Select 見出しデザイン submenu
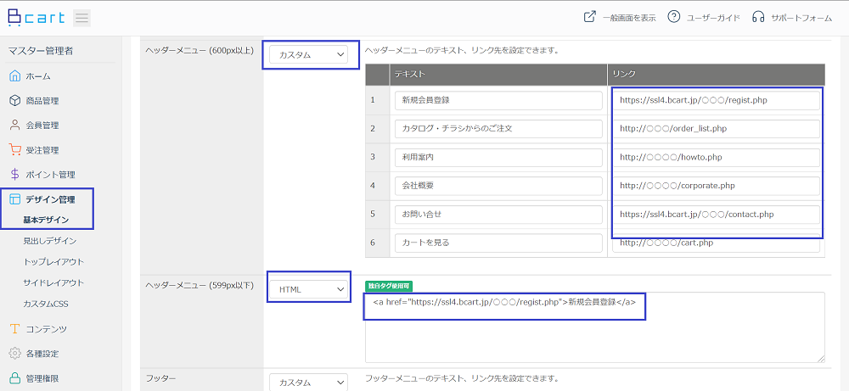Screen dimensions: 849x391 coord(50,241)
